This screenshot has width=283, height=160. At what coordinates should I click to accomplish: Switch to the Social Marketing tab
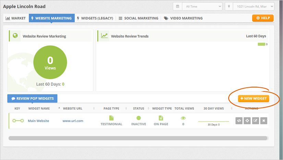pyautogui.click(x=138, y=18)
